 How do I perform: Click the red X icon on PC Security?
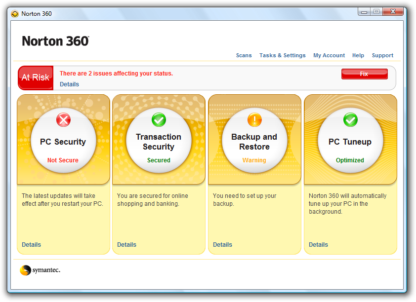[x=63, y=120]
